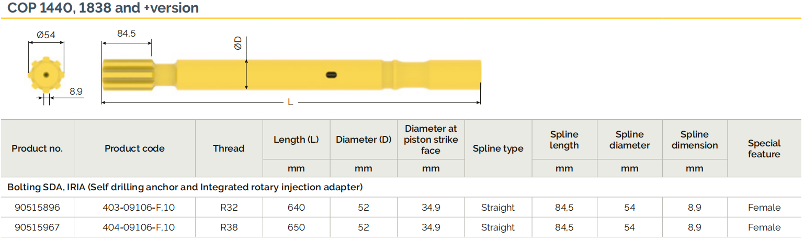The image size is (804, 241).
Task: Open product number 90515896
Action: coord(37,208)
